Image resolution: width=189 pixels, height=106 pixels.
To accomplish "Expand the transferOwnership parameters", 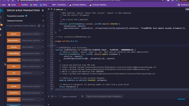I will [x=43, y=100].
